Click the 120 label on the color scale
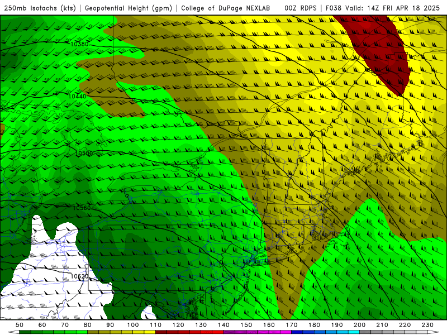 tap(178, 325)
